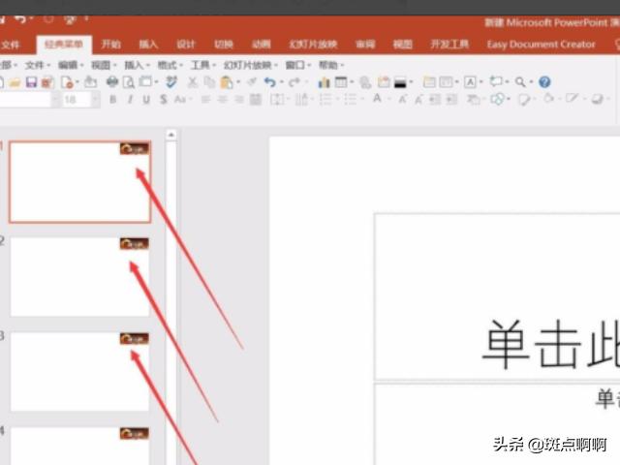Open the blue Help question mark icon

click(544, 82)
